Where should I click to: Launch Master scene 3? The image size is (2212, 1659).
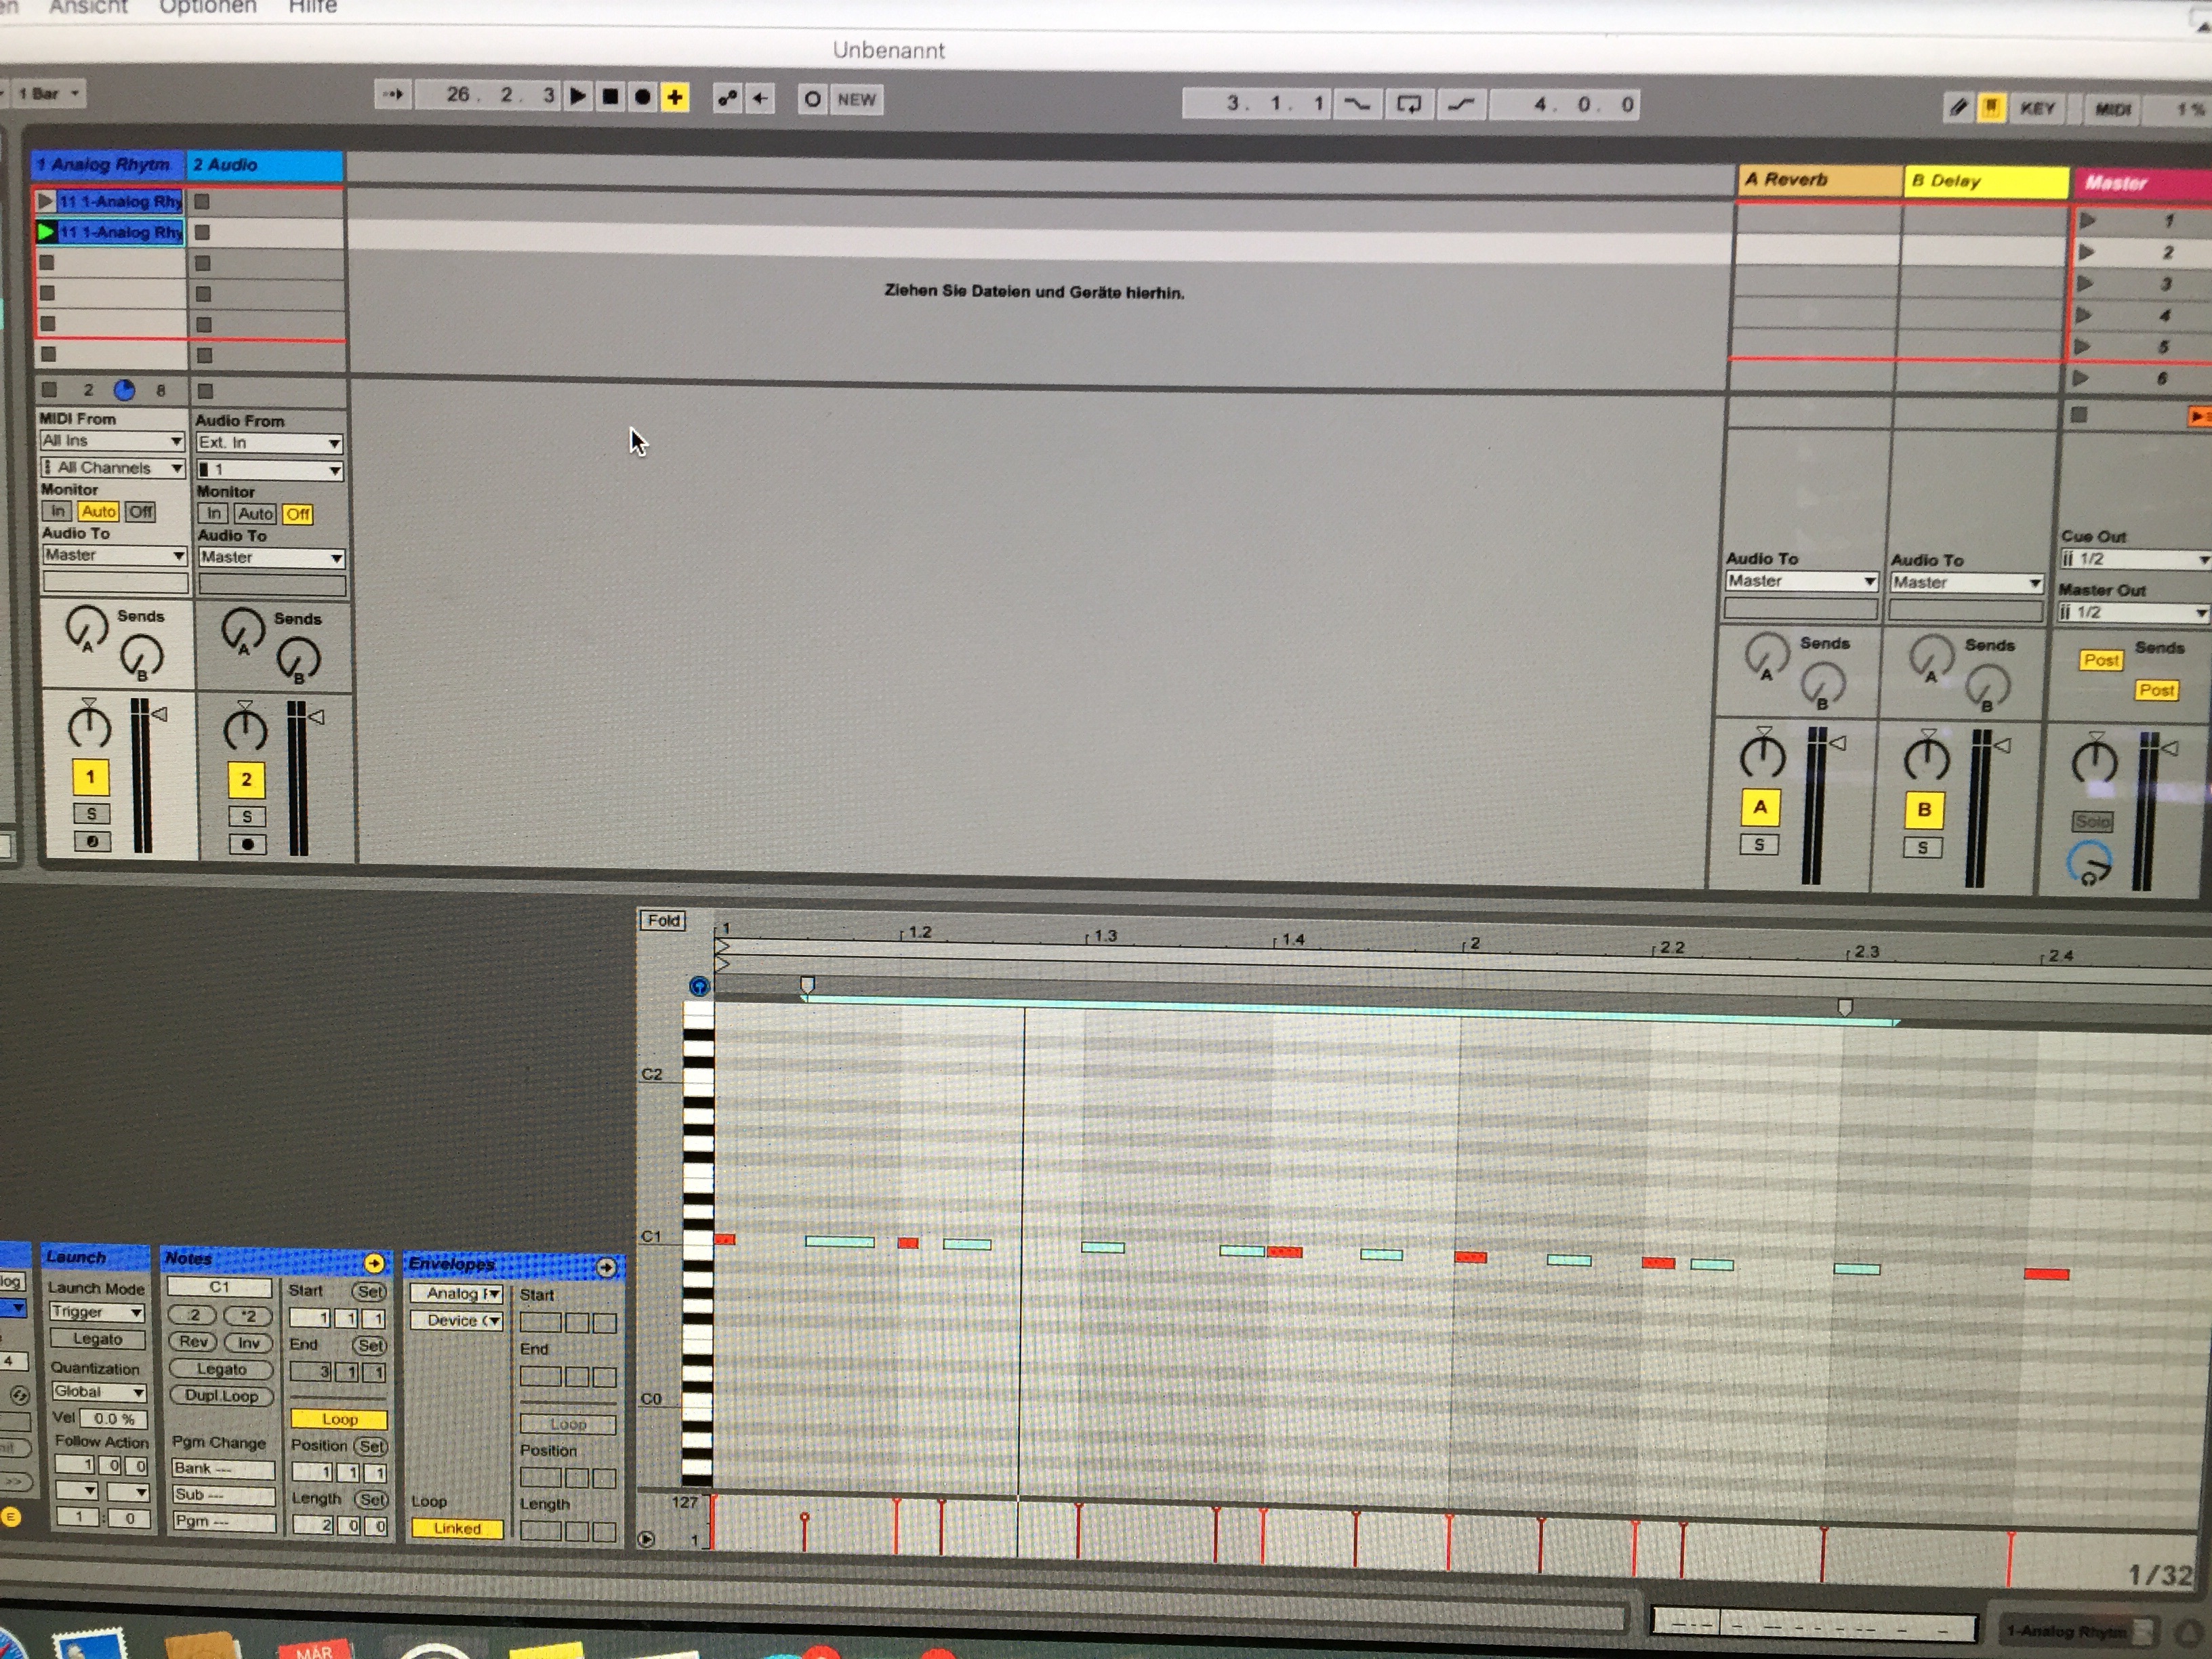(x=2086, y=284)
